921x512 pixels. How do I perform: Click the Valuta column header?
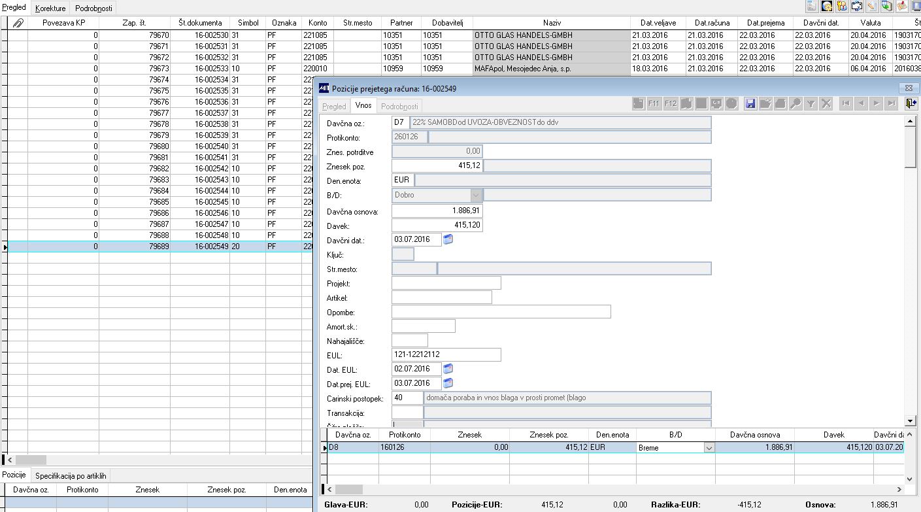pyautogui.click(x=870, y=23)
